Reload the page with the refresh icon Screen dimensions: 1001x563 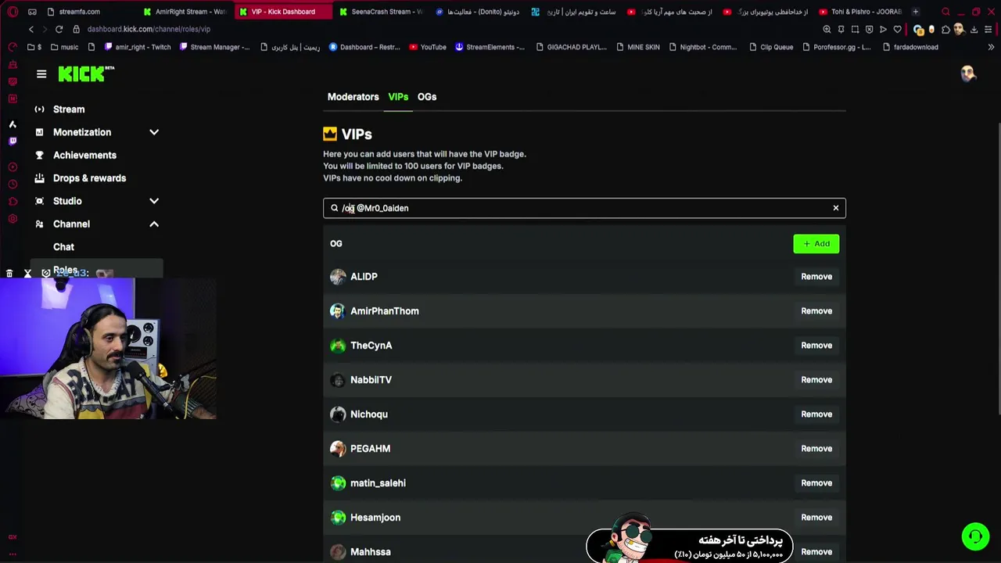pyautogui.click(x=59, y=29)
